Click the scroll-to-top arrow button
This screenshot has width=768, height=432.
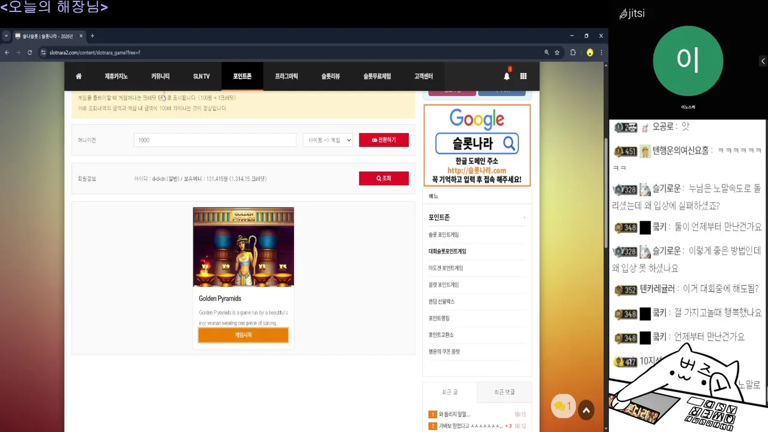586,410
